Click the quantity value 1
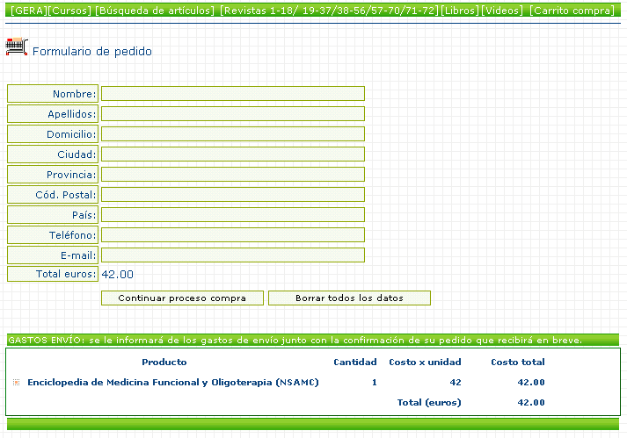 (375, 383)
